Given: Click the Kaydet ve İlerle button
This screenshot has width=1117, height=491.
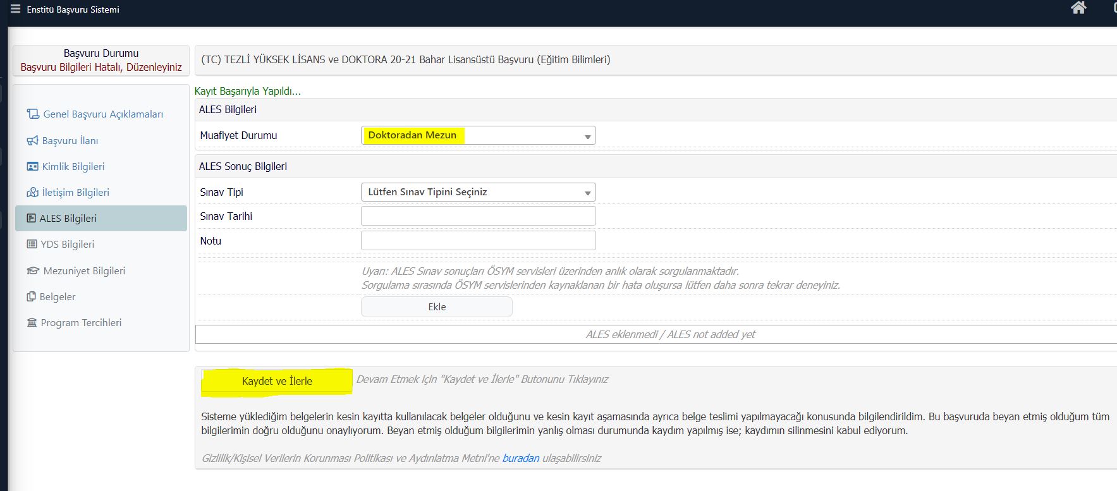Looking at the screenshot, I should point(277,381).
